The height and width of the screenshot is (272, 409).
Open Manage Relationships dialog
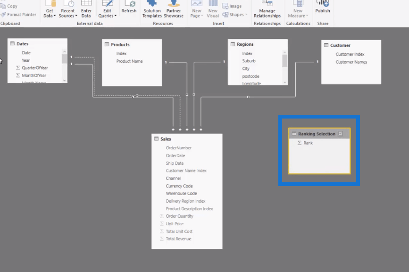(x=267, y=9)
